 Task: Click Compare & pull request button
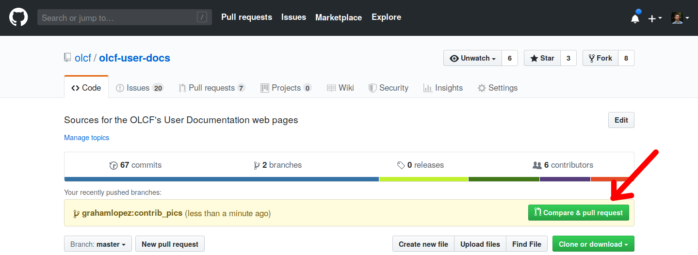[x=578, y=213]
